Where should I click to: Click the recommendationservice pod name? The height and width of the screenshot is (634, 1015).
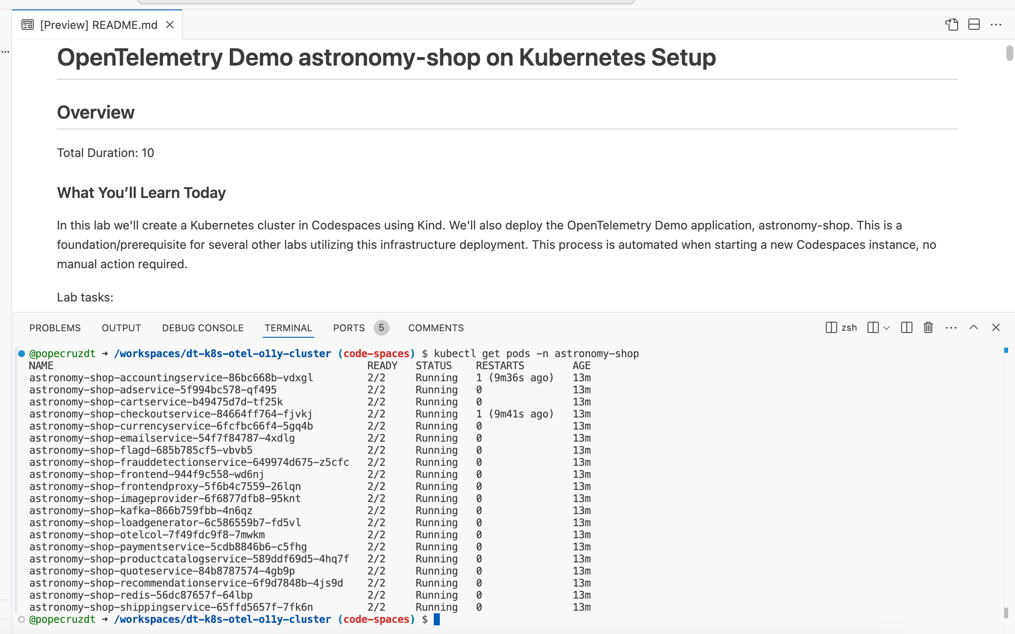point(186,583)
